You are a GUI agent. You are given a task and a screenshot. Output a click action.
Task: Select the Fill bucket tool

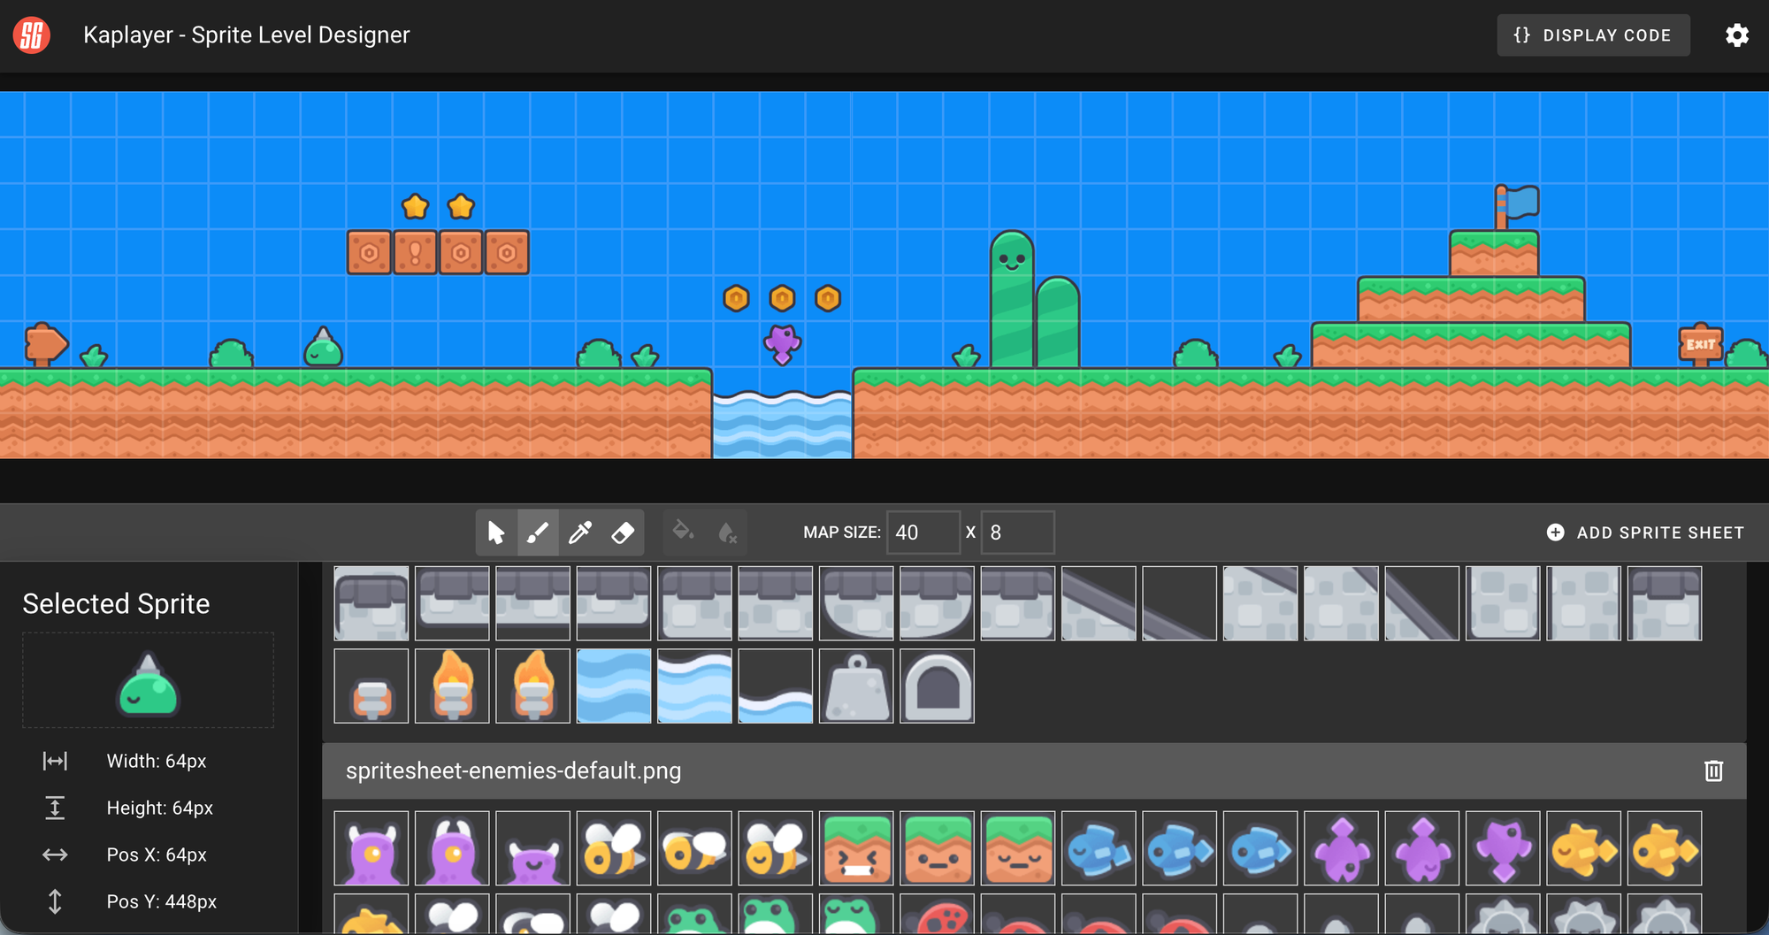pyautogui.click(x=682, y=532)
